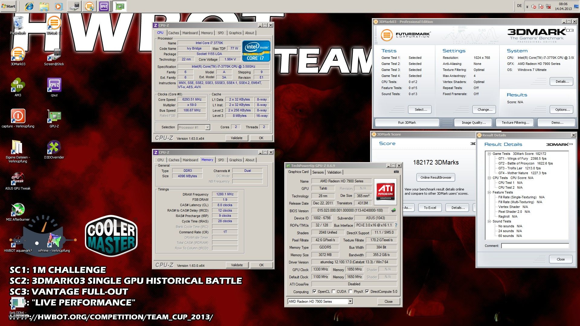Open Mainboard tab in upper CPU-Z window
This screenshot has width=580, height=326.
190,33
